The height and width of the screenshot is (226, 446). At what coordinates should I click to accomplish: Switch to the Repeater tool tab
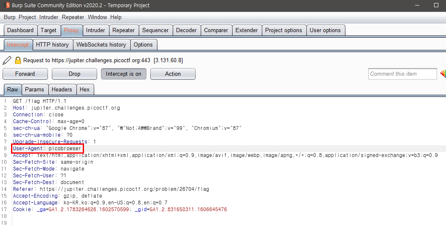tap(123, 30)
